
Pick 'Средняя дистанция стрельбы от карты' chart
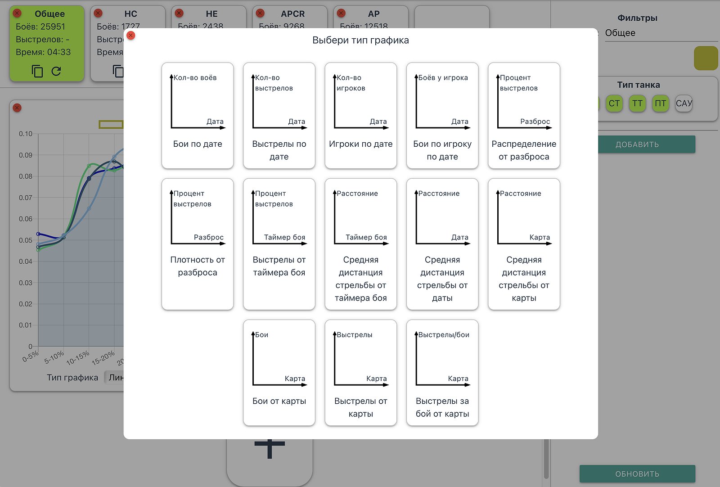pos(524,244)
